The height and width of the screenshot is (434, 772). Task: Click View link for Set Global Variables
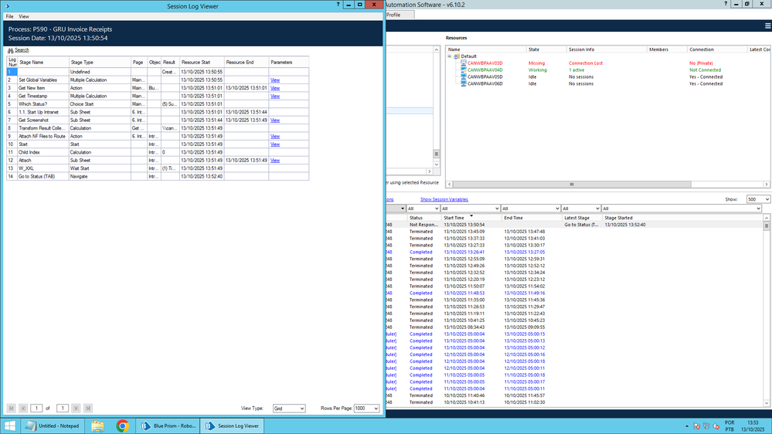274,80
